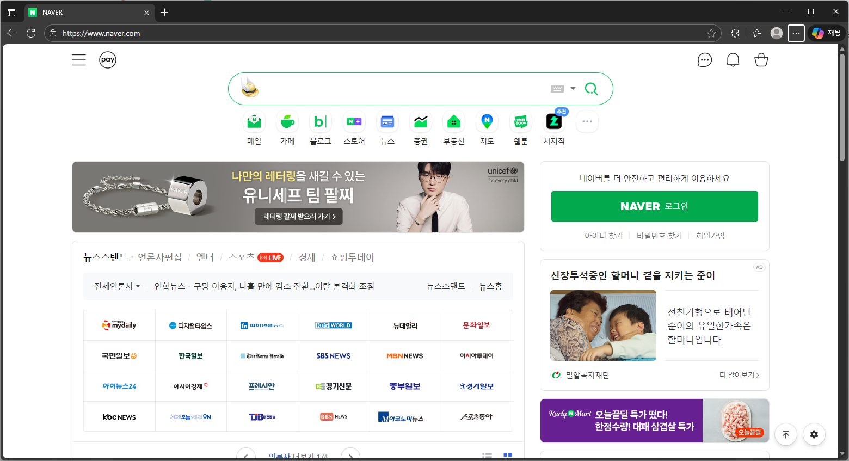Switch newsstand to grid view

point(507,456)
